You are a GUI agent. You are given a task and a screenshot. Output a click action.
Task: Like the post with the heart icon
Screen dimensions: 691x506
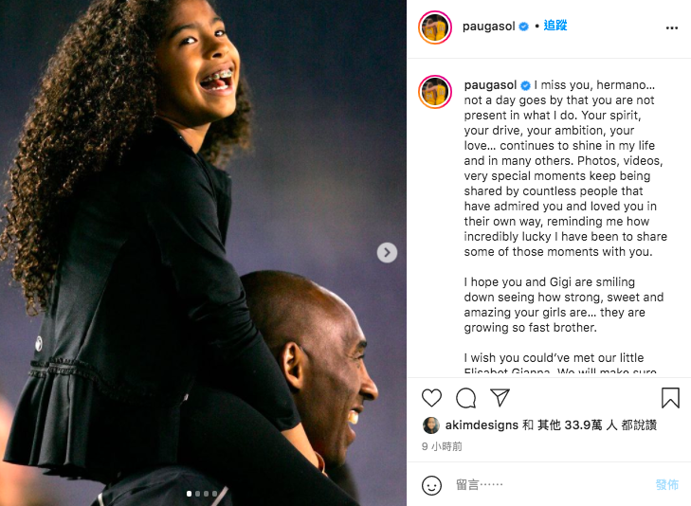pyautogui.click(x=431, y=398)
